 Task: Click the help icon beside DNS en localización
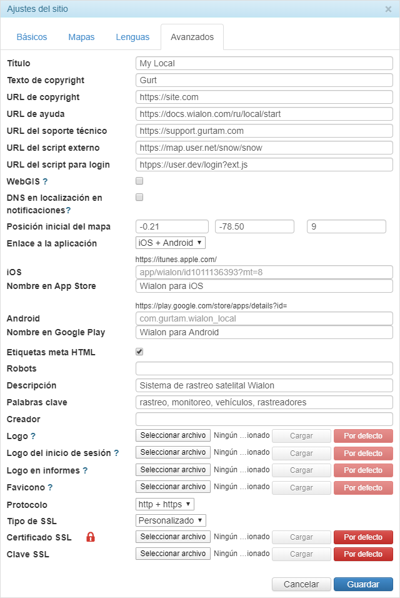(x=68, y=211)
